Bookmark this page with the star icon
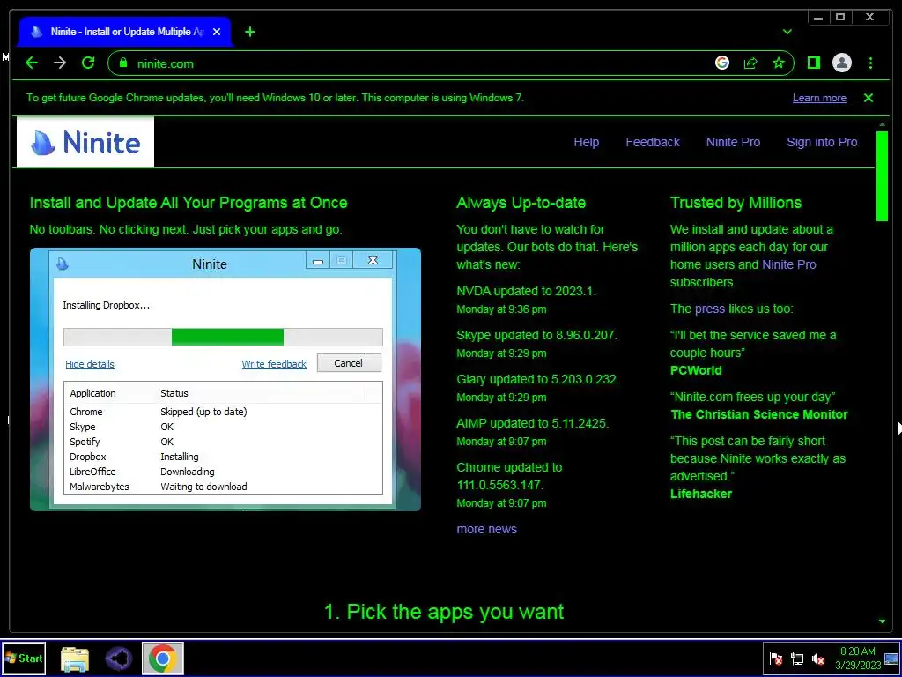Screen dimensions: 902x677 tap(779, 63)
